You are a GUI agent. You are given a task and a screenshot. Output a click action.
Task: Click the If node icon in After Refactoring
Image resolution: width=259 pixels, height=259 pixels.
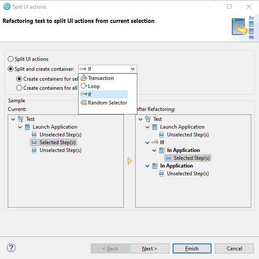pos(155,142)
